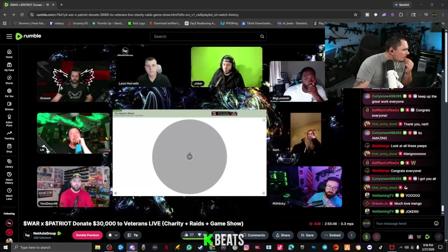The width and height of the screenshot is (448, 252).
Task: Open the Gemini button in Chrome
Action: pyautogui.click(x=402, y=5)
